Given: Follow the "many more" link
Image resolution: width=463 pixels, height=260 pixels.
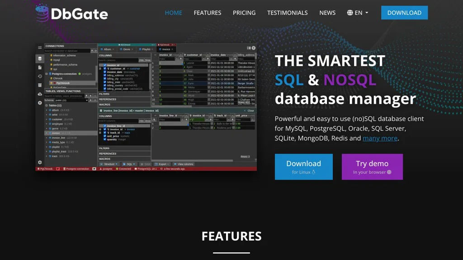Looking at the screenshot, I should point(380,138).
